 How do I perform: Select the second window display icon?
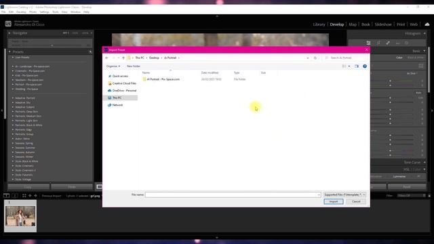(x=15, y=196)
